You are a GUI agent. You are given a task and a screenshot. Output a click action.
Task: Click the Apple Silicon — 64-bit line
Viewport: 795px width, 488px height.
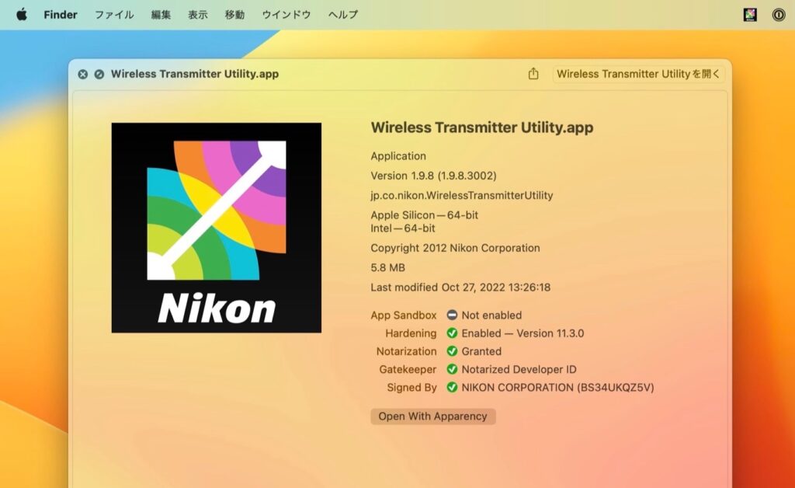pos(425,215)
